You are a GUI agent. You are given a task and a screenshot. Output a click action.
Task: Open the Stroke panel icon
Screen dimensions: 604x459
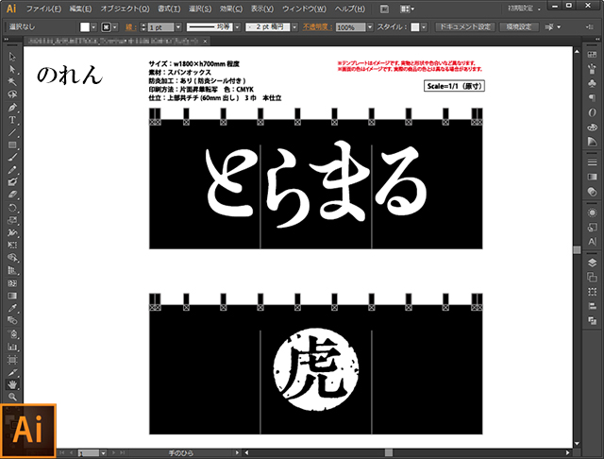click(x=592, y=161)
